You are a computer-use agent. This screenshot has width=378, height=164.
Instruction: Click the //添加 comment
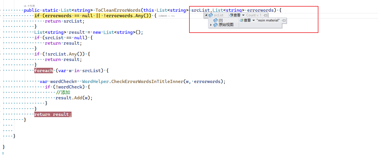tap(63, 92)
